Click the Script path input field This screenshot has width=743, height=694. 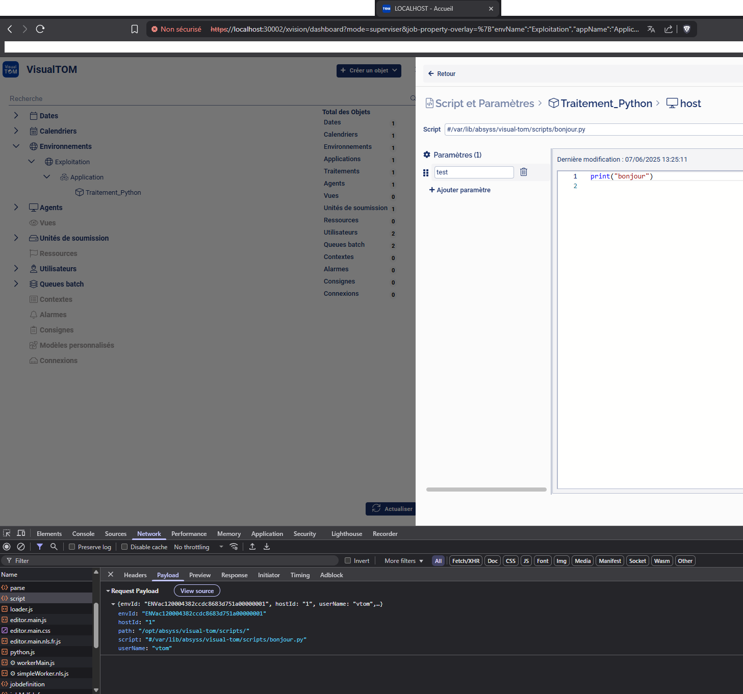(594, 130)
